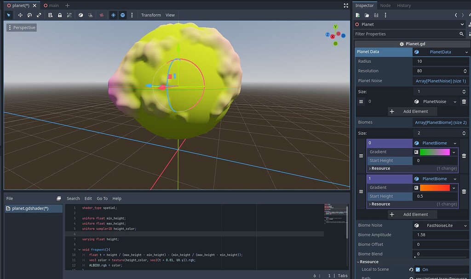The image size is (471, 279).
Task: Click the use local space cube icon
Action: click(x=80, y=15)
